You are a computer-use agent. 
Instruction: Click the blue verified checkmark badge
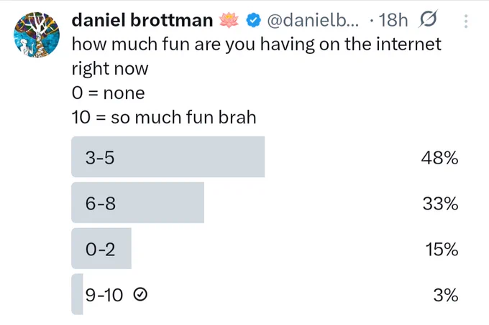[x=253, y=21]
